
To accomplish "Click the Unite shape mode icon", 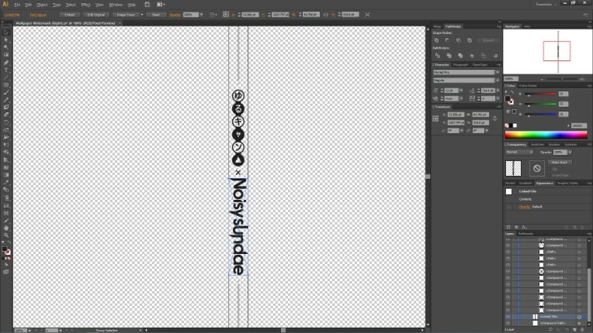I will point(436,40).
